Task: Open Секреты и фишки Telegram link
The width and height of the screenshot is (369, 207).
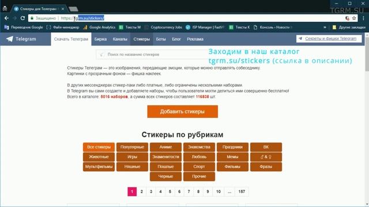Action: point(329,39)
